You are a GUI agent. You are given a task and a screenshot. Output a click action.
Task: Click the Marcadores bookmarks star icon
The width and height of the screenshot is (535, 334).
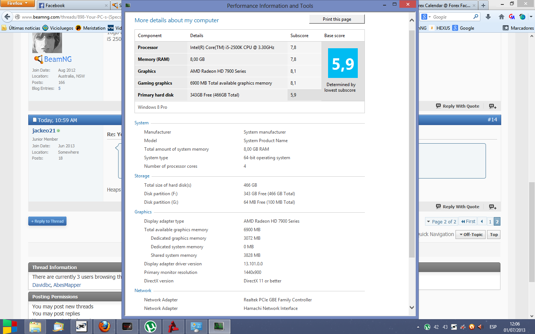click(x=506, y=28)
